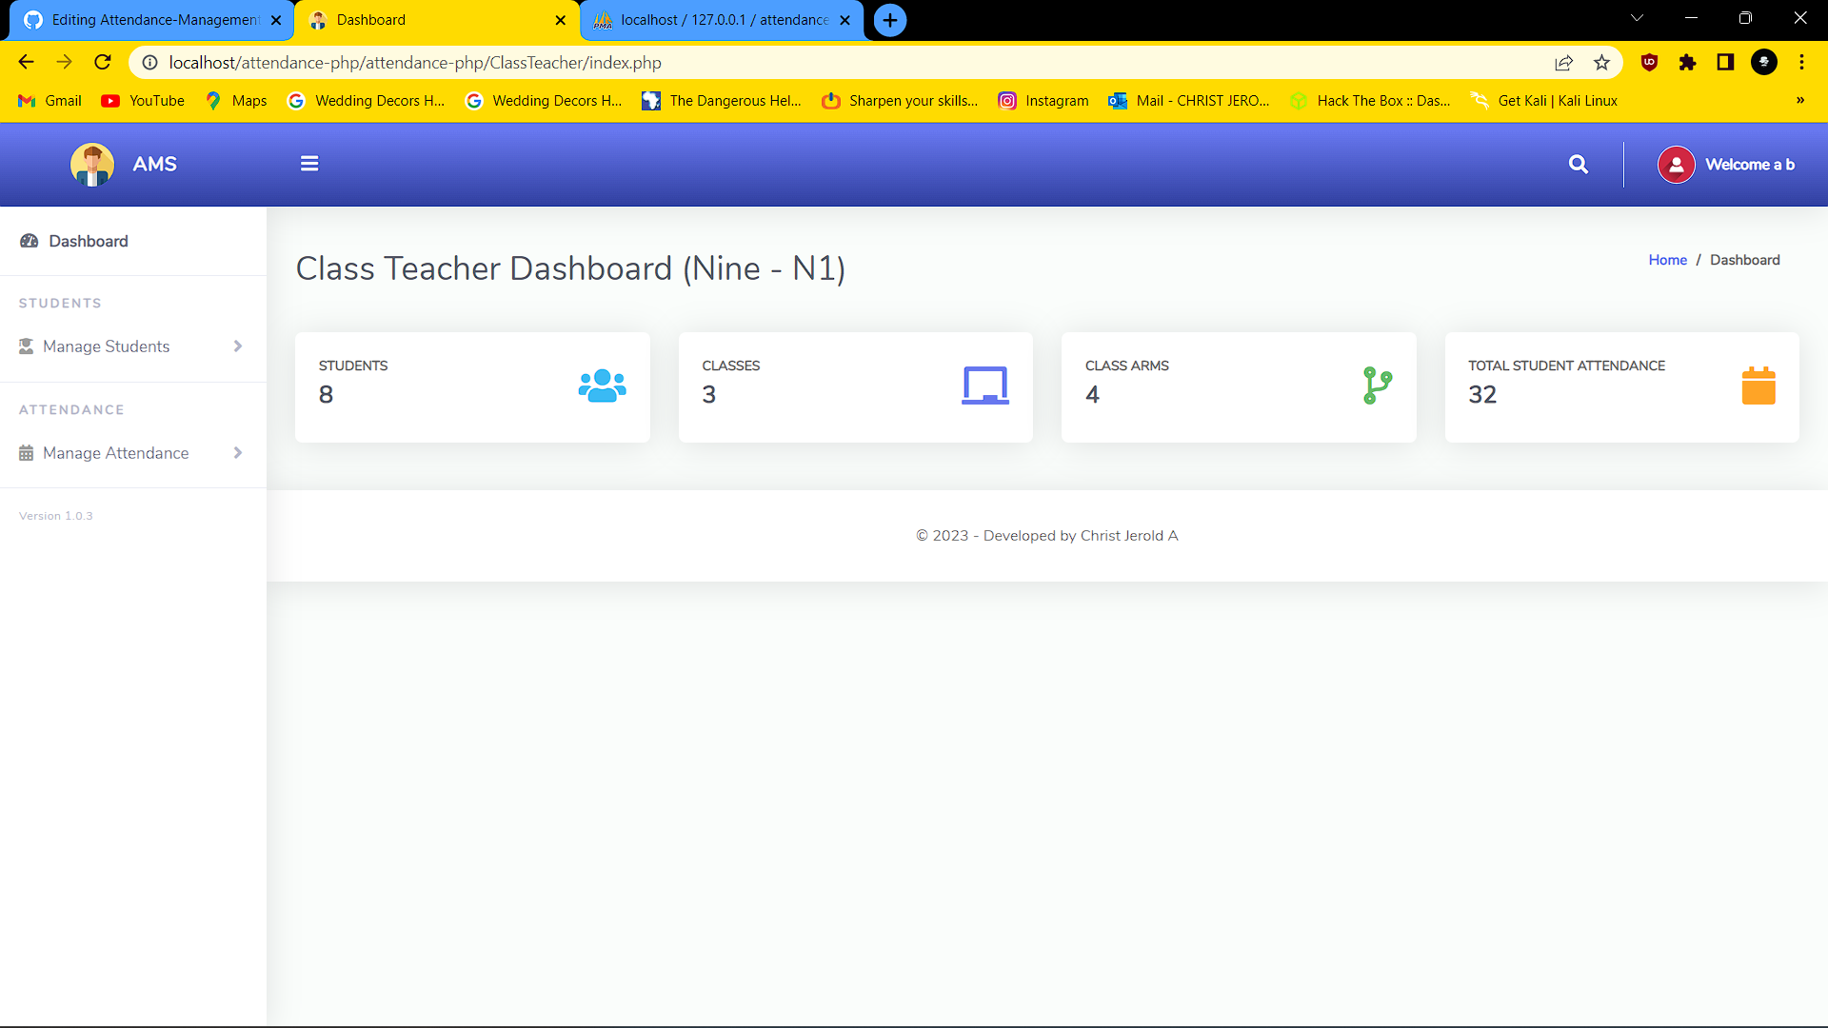1828x1028 pixels.
Task: Toggle the sidebar with the hamburger menu
Action: (309, 163)
